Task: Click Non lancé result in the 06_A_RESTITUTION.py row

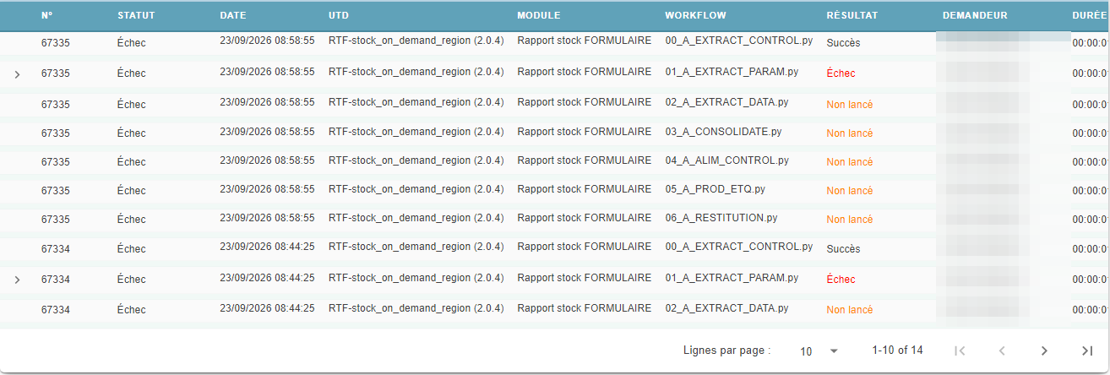Action: point(849,220)
